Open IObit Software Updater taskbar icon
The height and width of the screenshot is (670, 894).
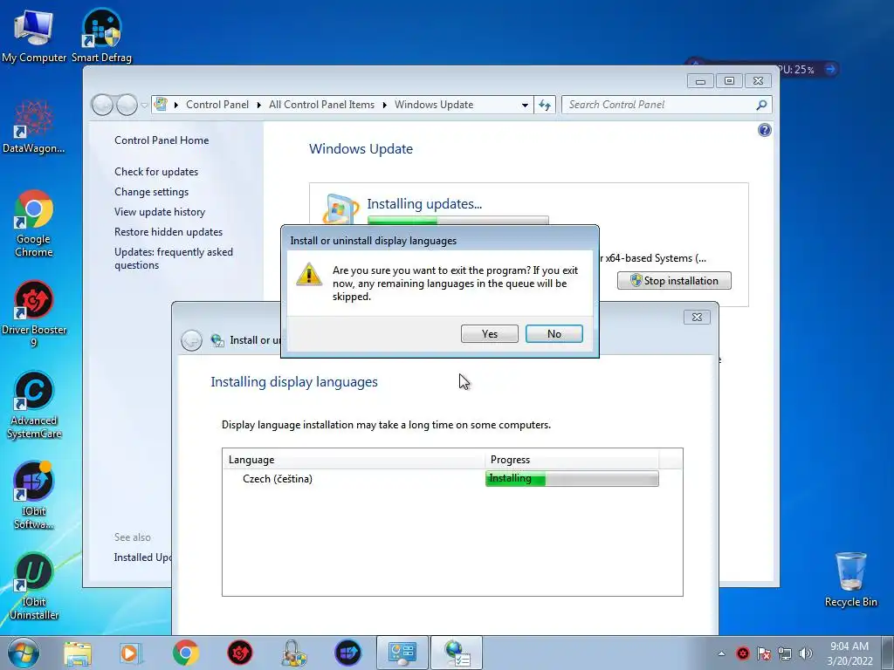coord(347,653)
